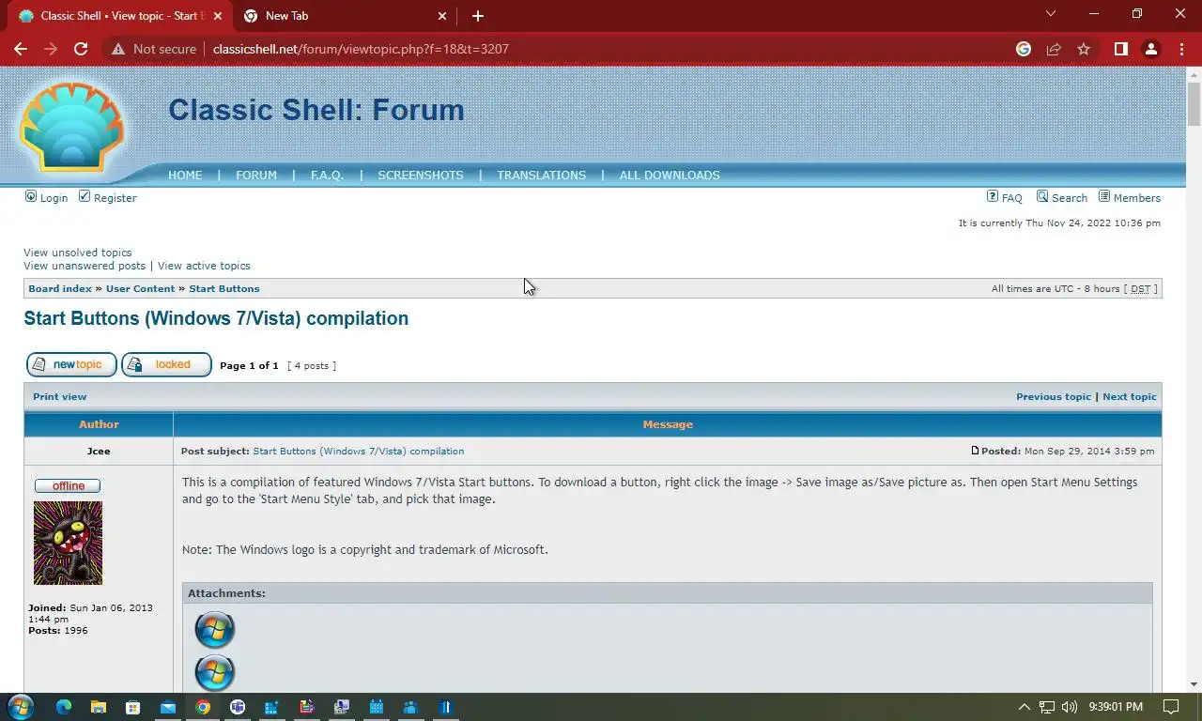This screenshot has width=1202, height=721.
Task: Switch to the New Tab tab
Action: point(345,16)
